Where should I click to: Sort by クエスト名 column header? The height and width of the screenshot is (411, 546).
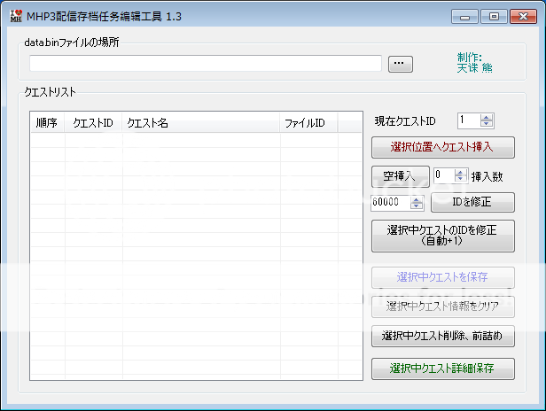click(x=200, y=122)
